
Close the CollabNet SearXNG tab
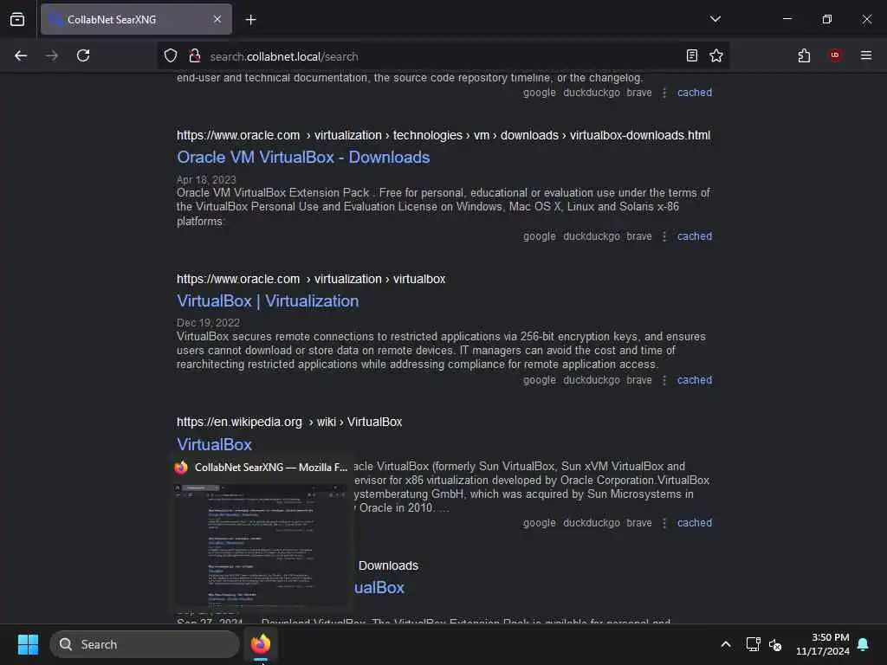point(217,19)
